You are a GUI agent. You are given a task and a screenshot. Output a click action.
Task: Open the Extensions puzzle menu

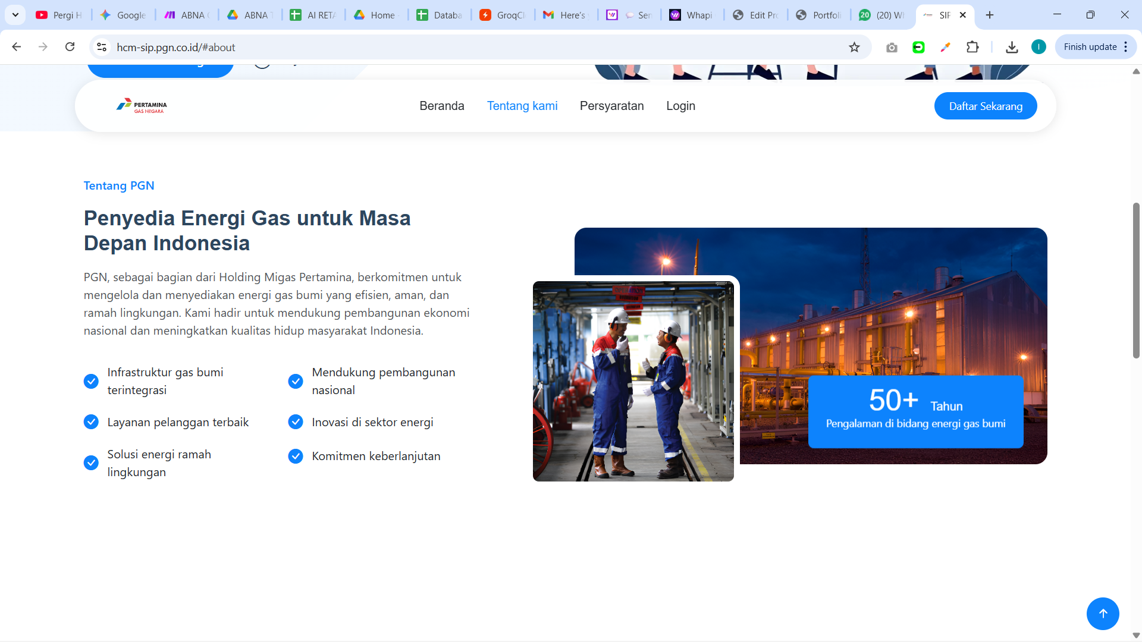972,47
